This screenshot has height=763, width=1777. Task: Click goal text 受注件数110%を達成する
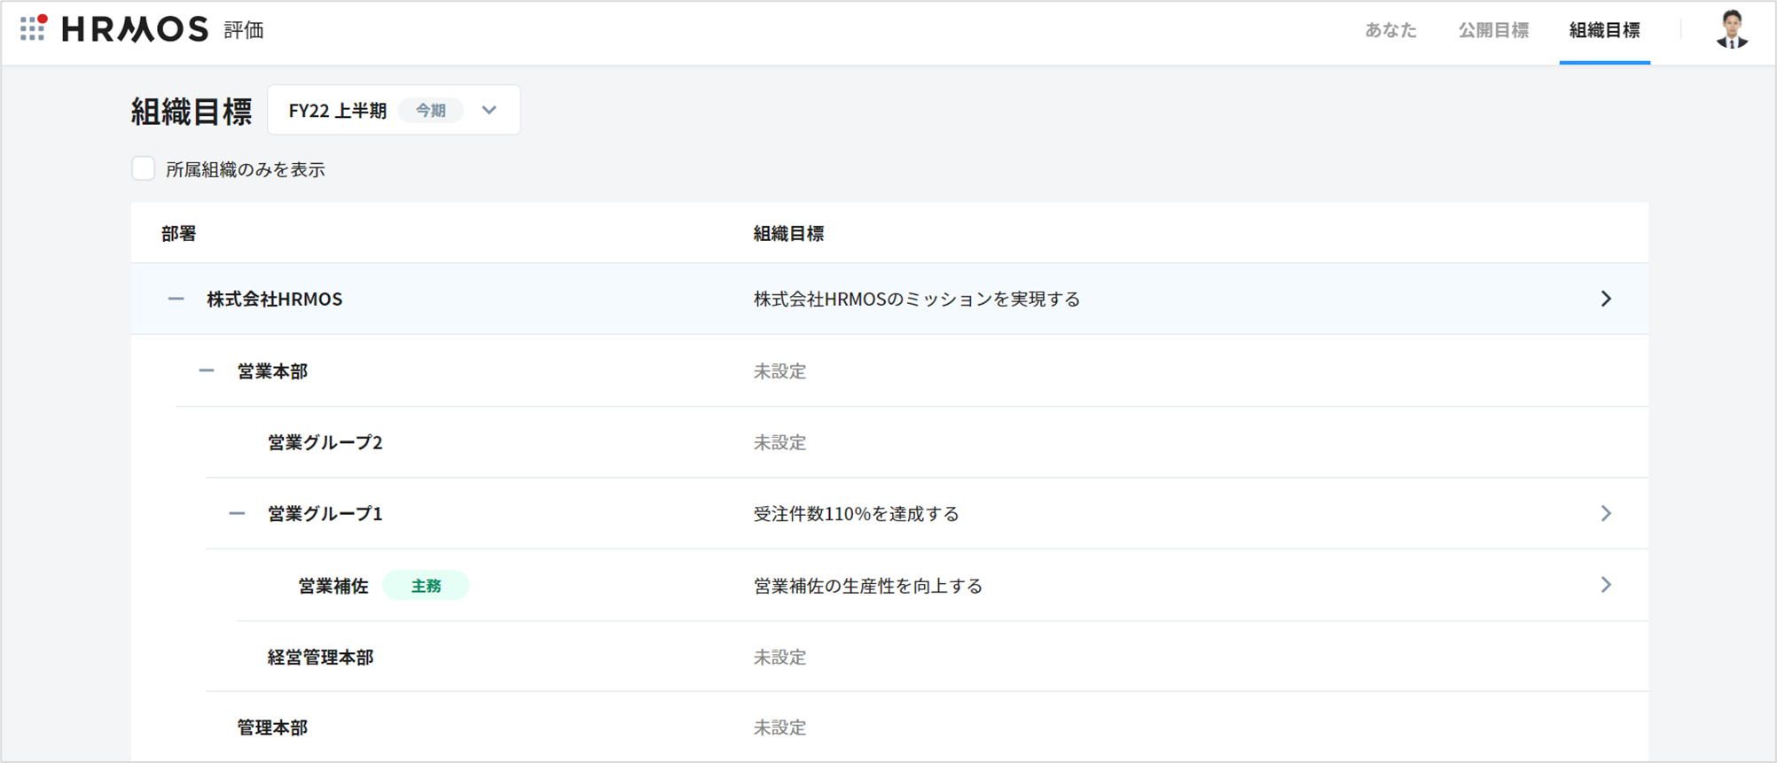pyautogui.click(x=856, y=514)
